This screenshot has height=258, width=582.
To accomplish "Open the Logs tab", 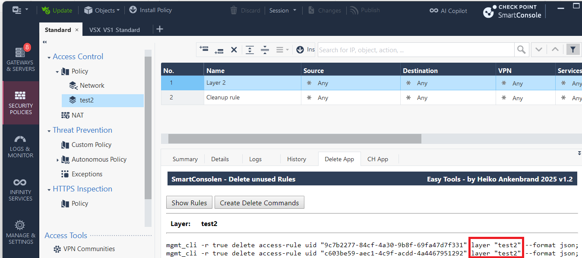I will (255, 159).
